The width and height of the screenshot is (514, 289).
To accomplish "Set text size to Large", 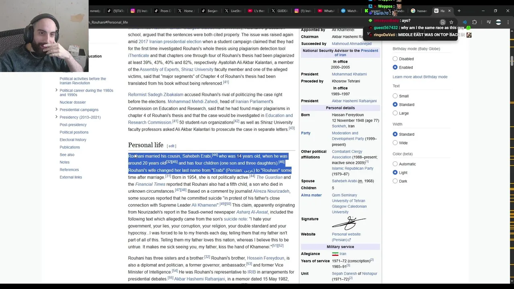I will point(395,113).
